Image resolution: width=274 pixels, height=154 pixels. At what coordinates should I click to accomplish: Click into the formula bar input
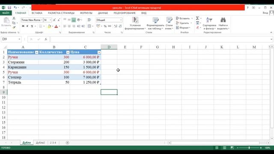click(x=160, y=39)
